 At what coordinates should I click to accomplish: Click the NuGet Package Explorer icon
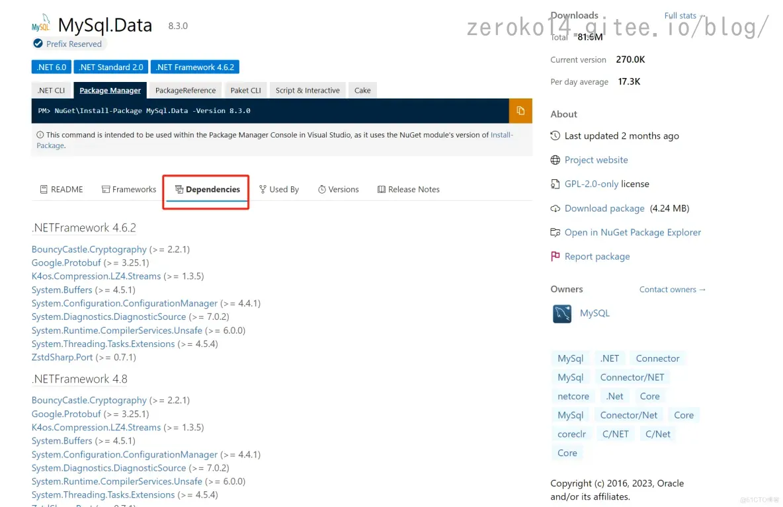555,233
